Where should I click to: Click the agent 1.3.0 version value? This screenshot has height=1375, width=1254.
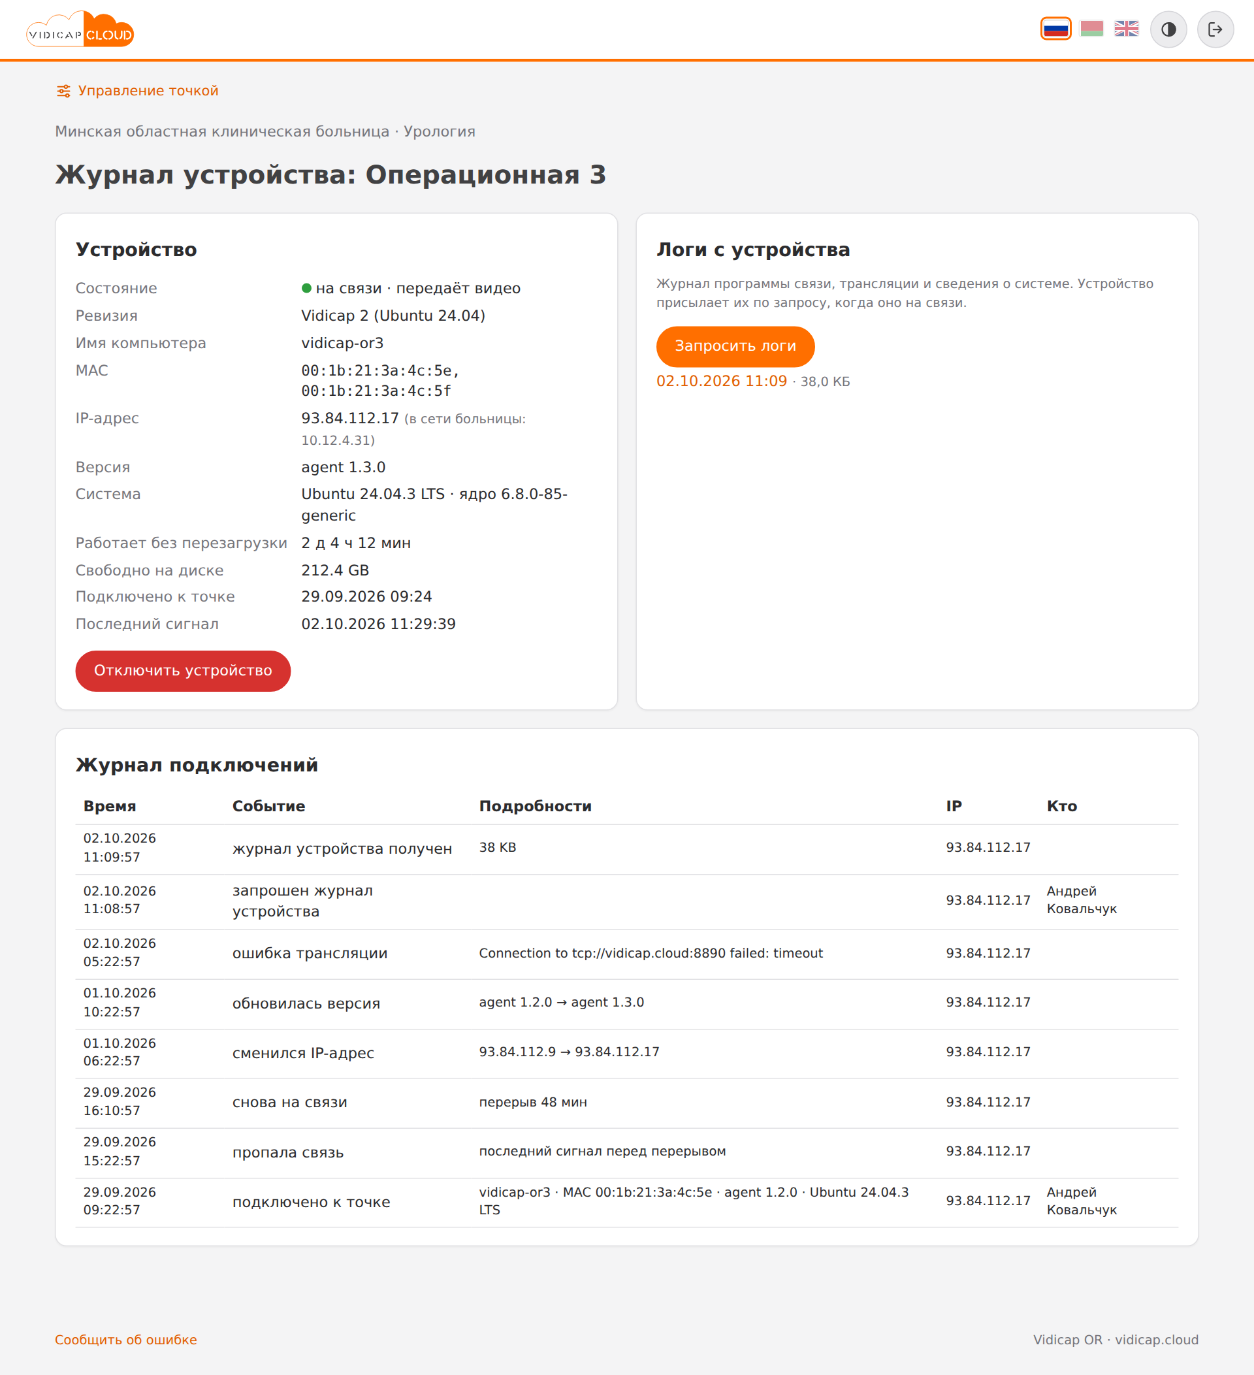344,467
